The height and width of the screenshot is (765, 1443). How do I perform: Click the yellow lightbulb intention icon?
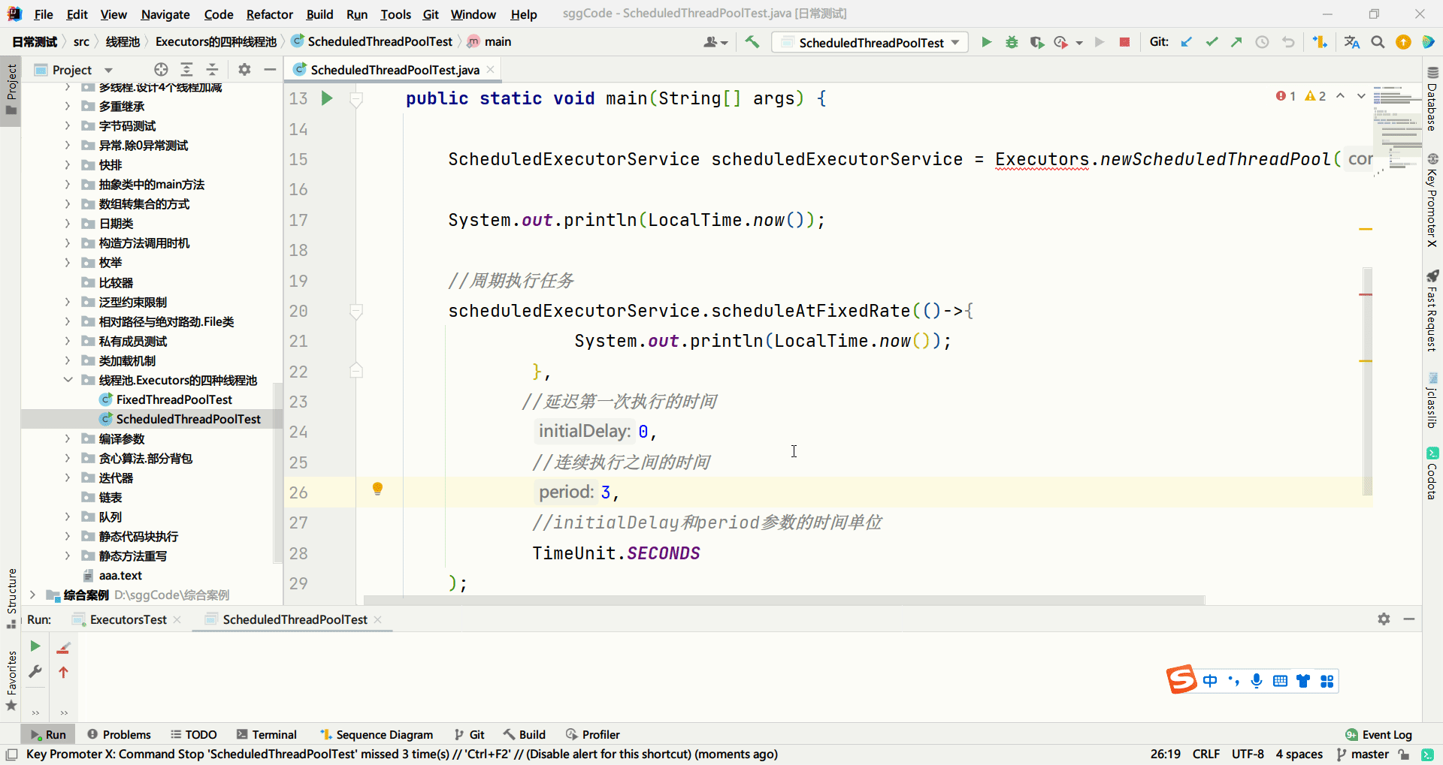pyautogui.click(x=378, y=489)
